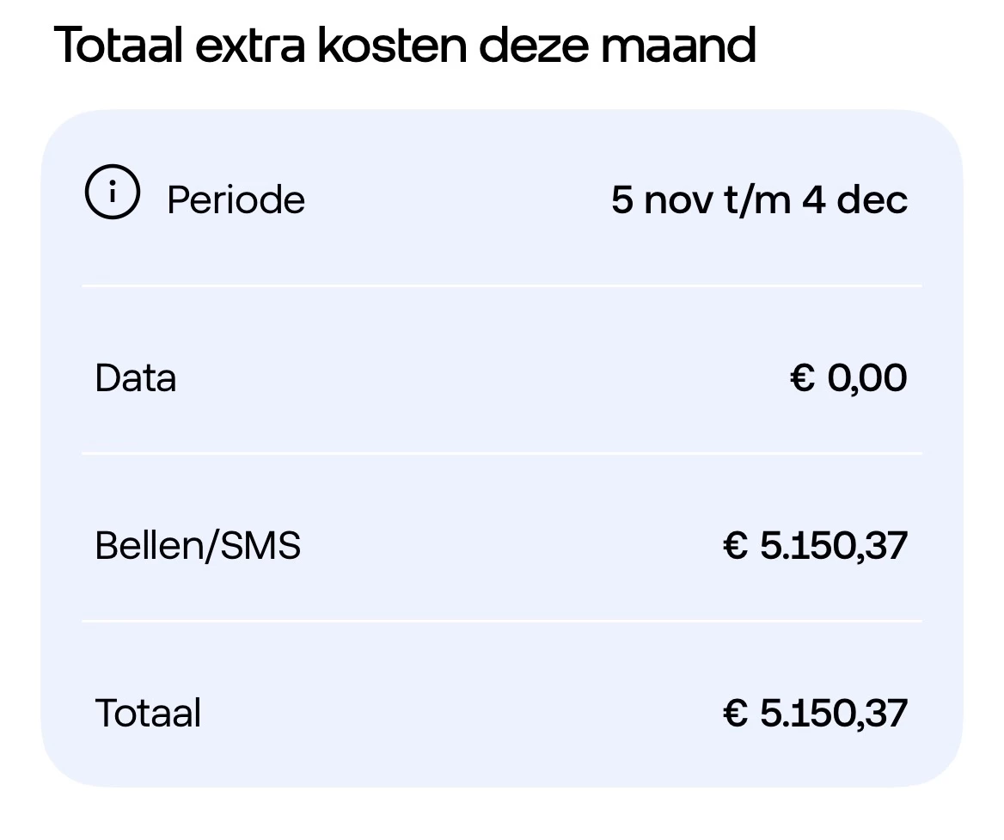Click the word 'maand' in the heading
This screenshot has height=840, width=1004.
click(x=679, y=45)
